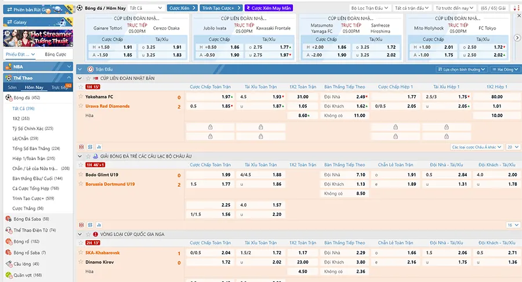Open Lẻ/Chẵn (259) bet type

(x=26, y=138)
